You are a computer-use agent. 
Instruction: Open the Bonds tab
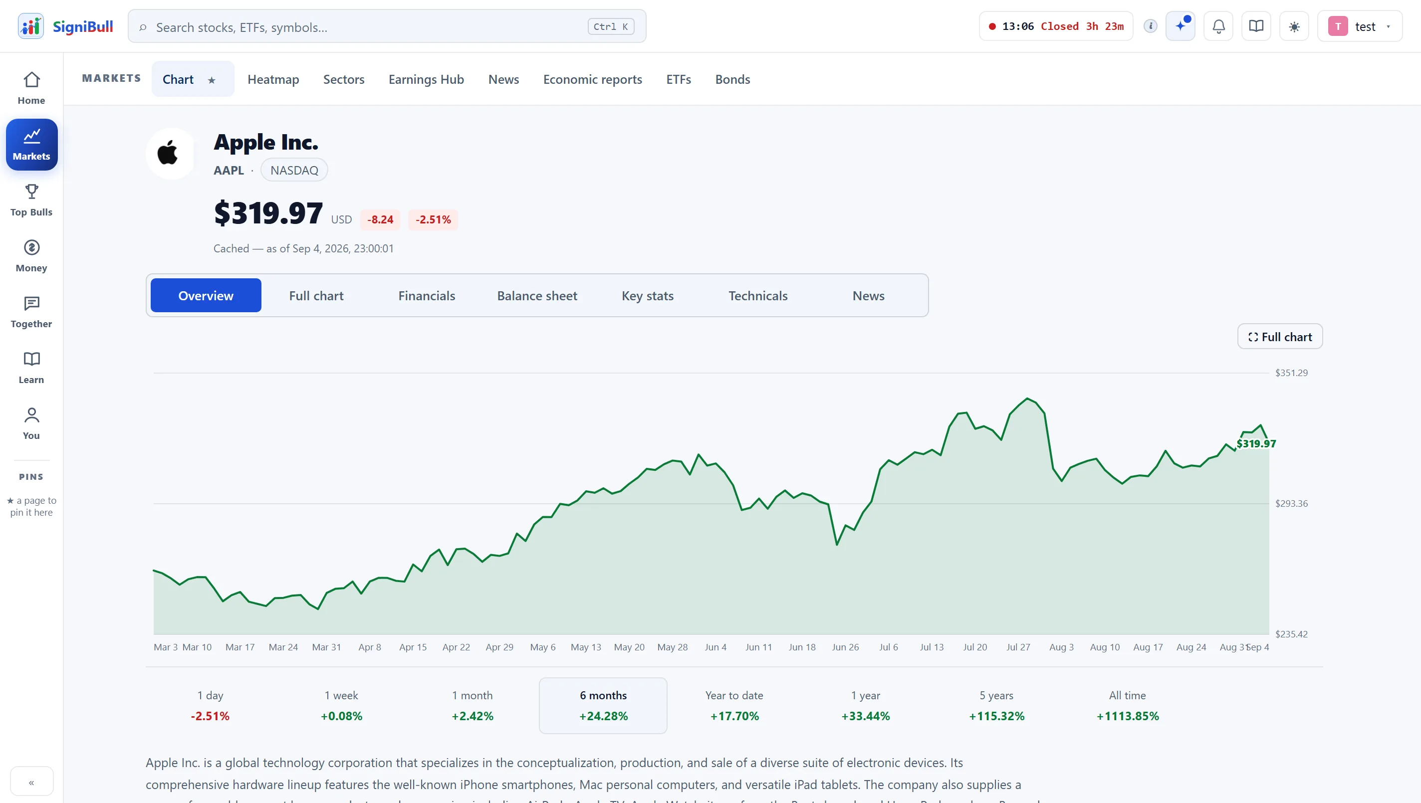pyautogui.click(x=732, y=79)
